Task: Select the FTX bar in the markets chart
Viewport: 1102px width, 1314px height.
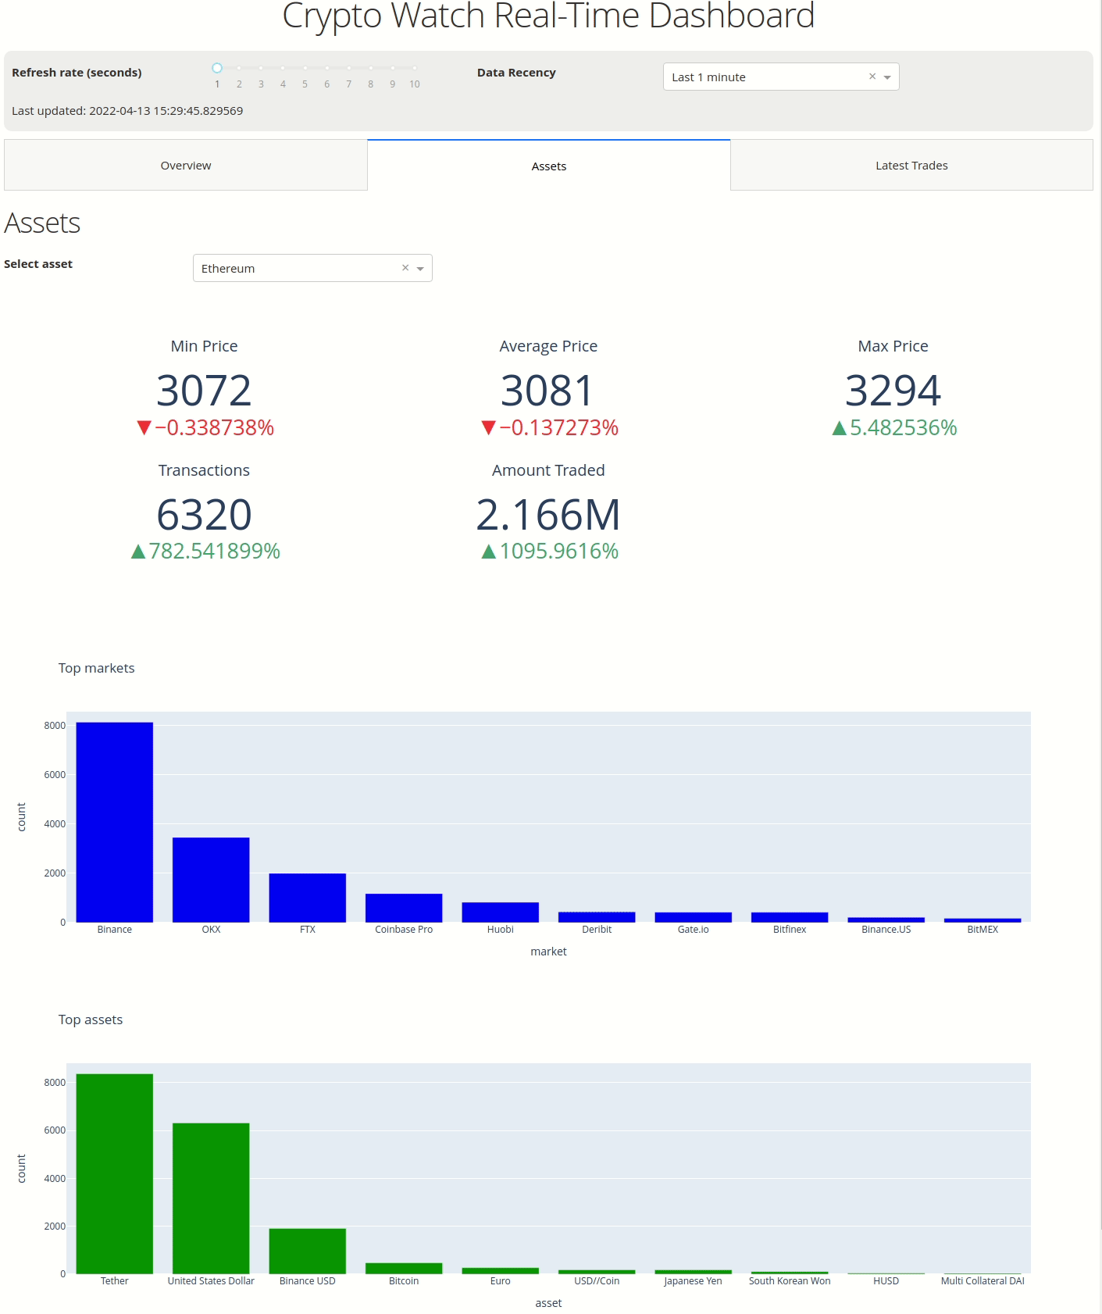Action: 308,898
